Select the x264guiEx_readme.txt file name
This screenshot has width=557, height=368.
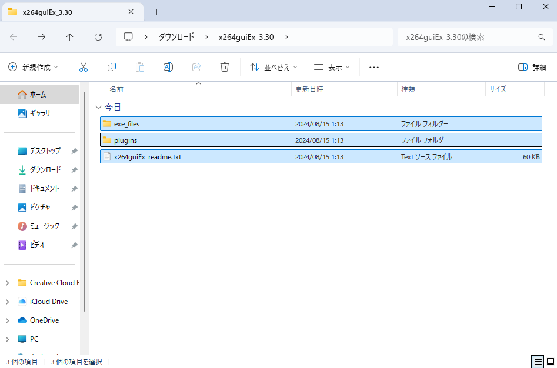click(148, 157)
